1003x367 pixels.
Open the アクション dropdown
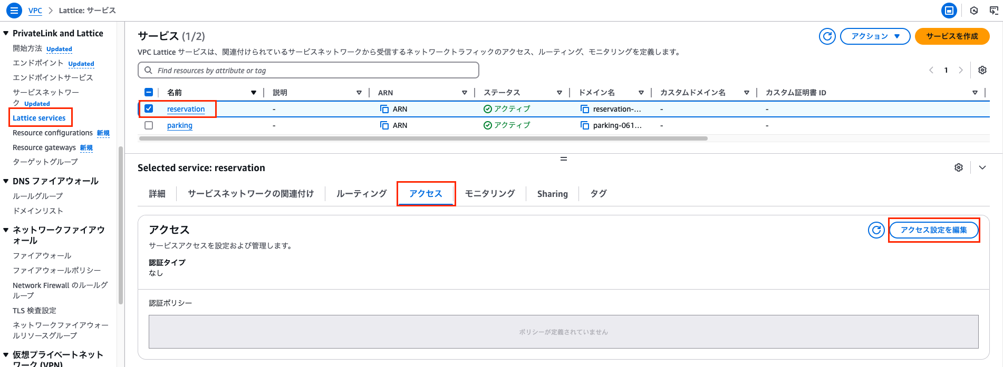tap(875, 36)
